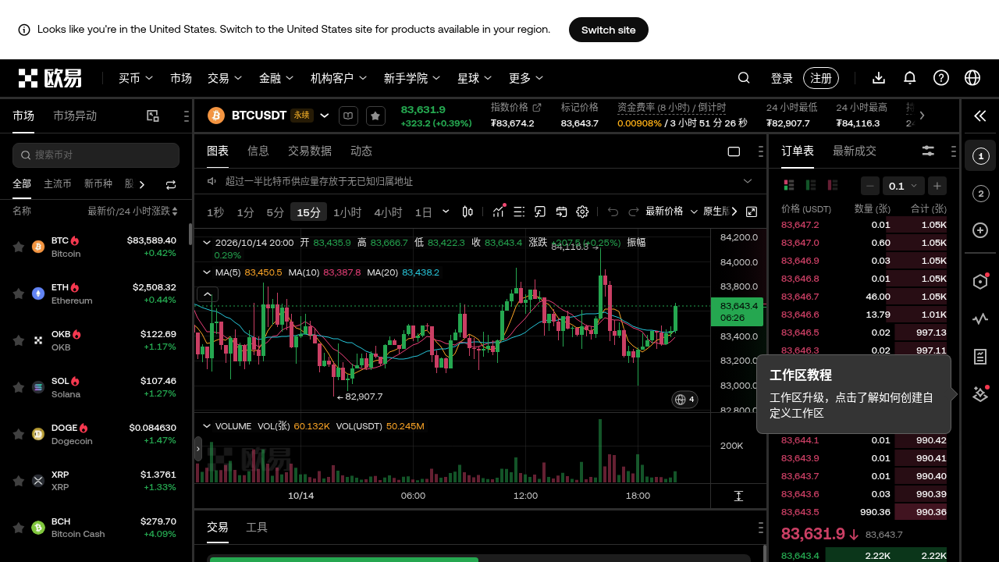Click the swap arrows icon in market filters
999x562 pixels.
point(171,185)
